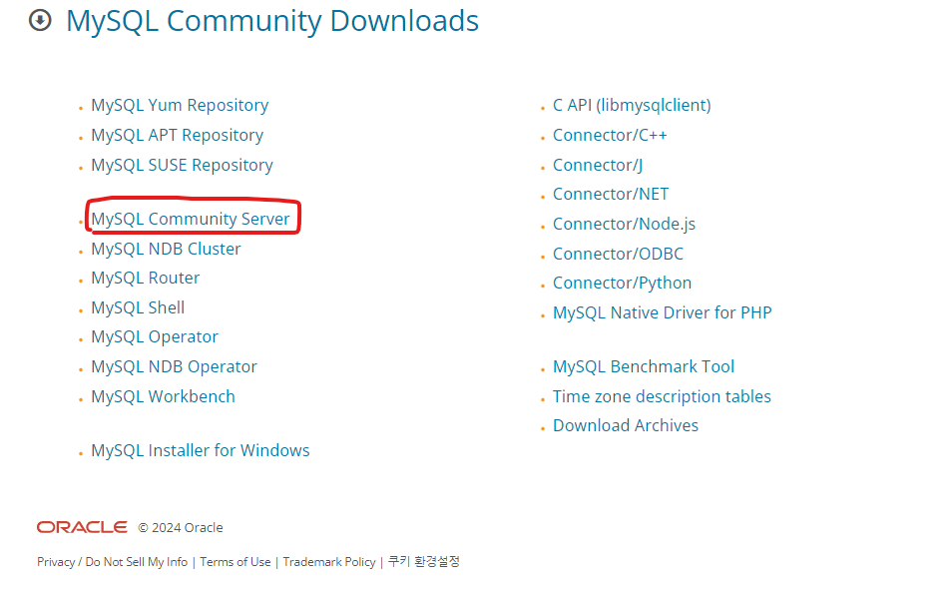The height and width of the screenshot is (589, 947).
Task: Open Connector/Python download link
Action: (x=622, y=284)
